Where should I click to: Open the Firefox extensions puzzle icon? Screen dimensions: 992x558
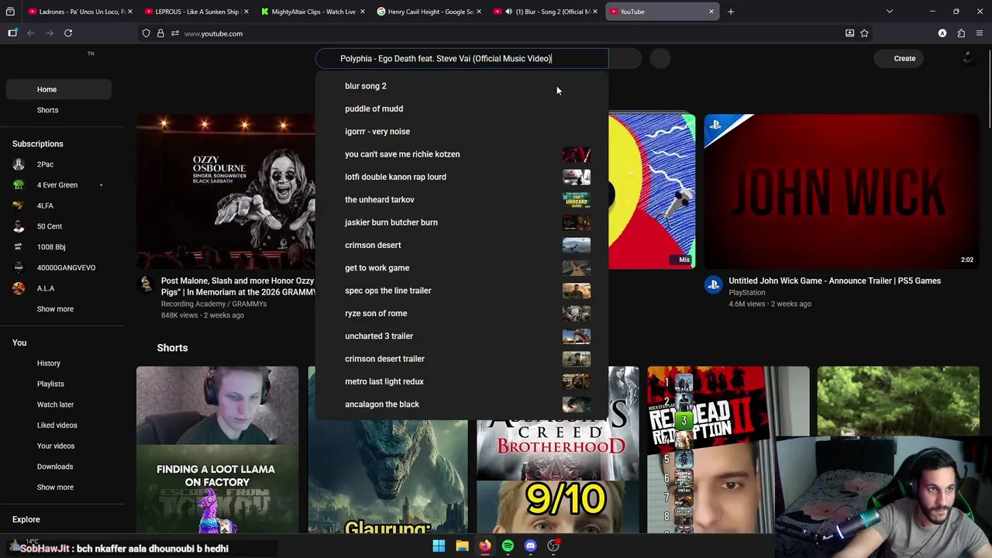961,33
